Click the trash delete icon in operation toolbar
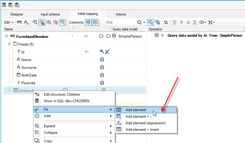The image size is (245, 143). tap(174, 22)
